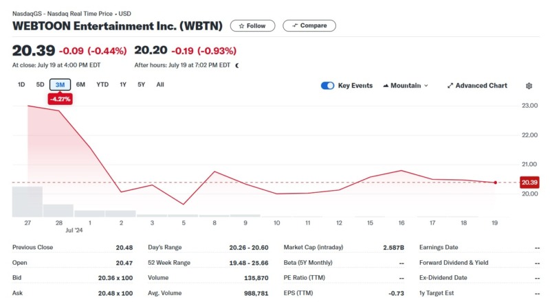Open the Mountain chart type dropdown

pos(406,86)
